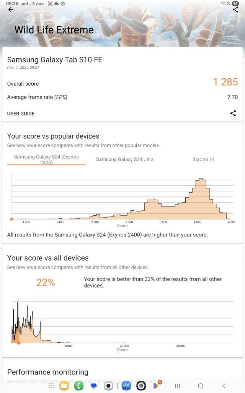Open the blue 3DMark app icon
The image size is (245, 393).
coord(126,386)
